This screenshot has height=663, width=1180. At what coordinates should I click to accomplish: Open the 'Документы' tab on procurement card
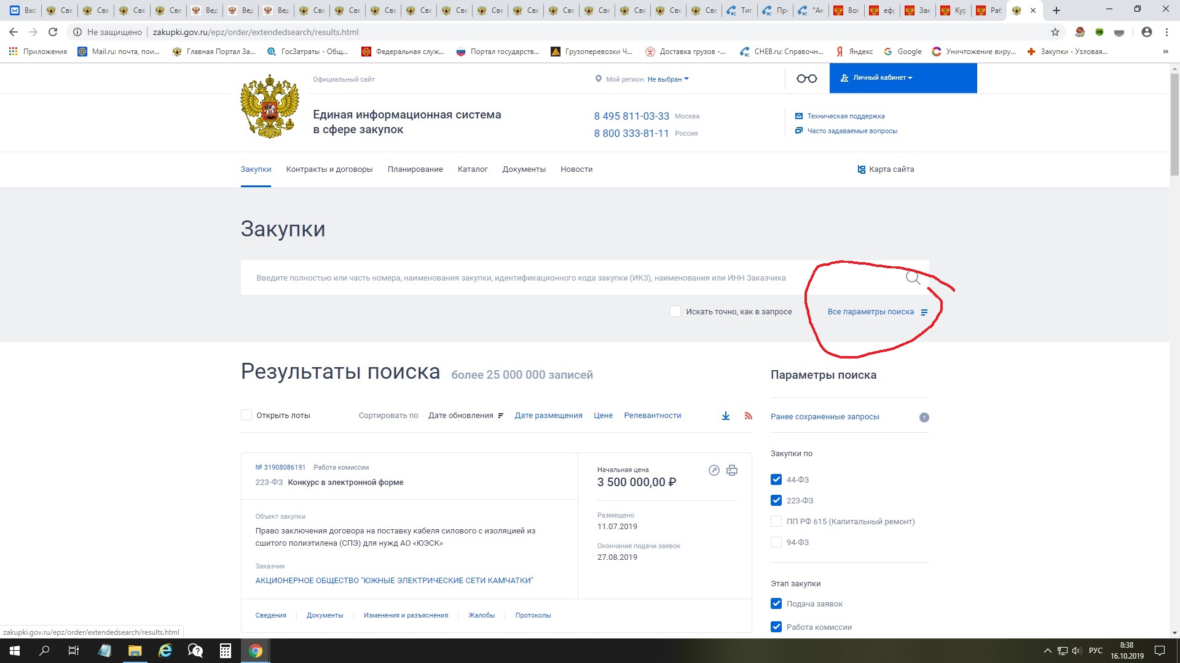[x=324, y=615]
